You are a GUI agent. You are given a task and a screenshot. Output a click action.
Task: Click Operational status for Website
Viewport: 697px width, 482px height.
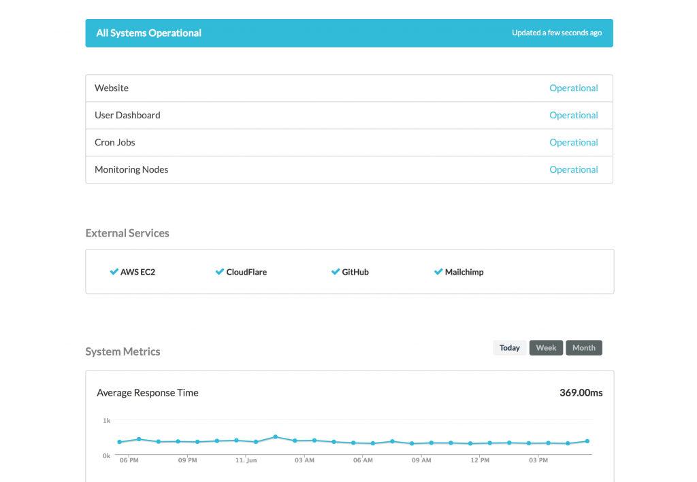click(x=573, y=88)
